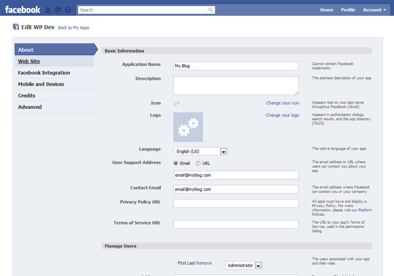Click the gears logo thumbnail

coord(188,127)
